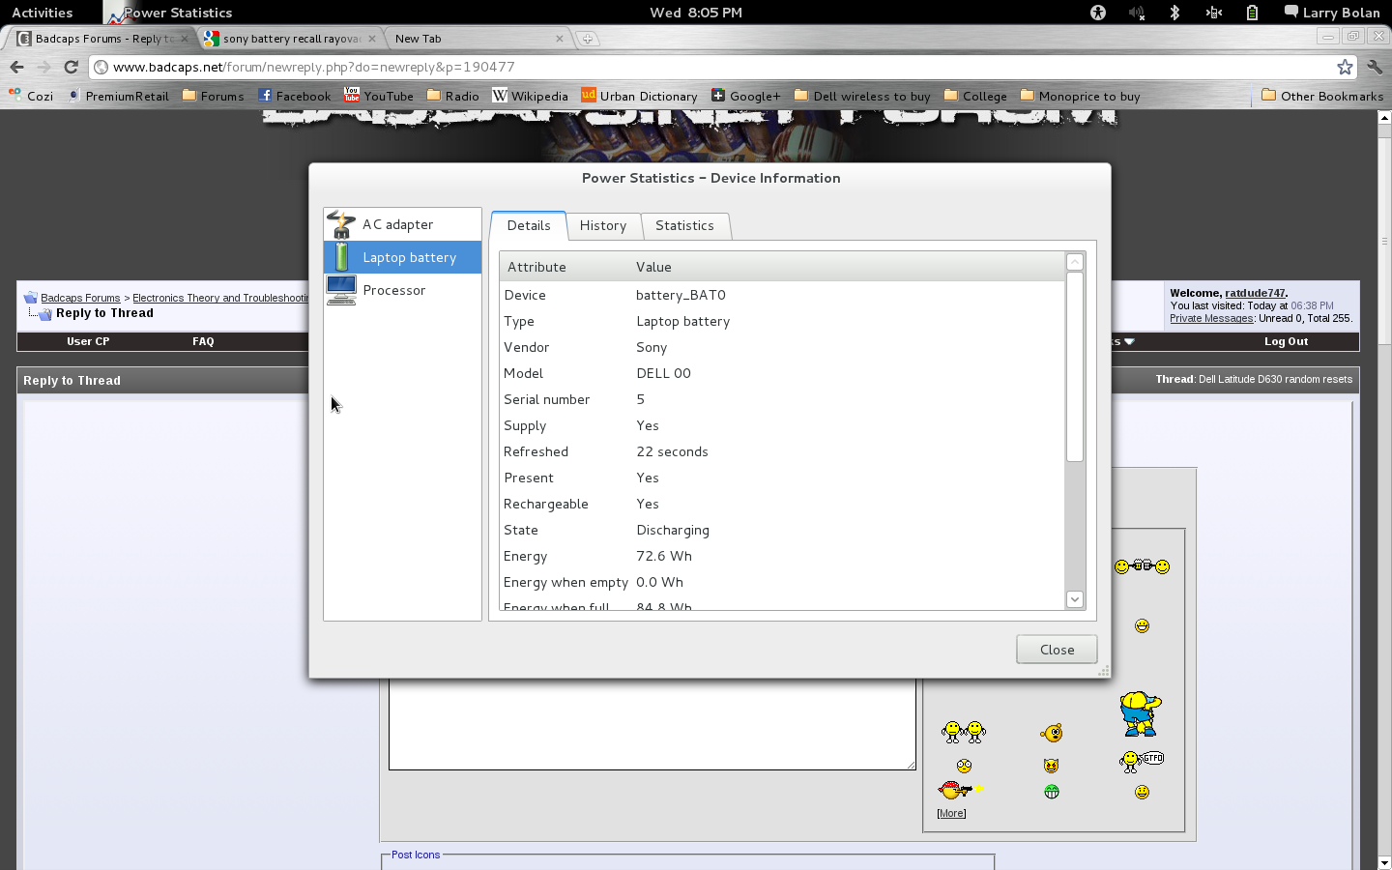This screenshot has height=870, width=1392.
Task: Select the battery_BAT0 device value
Action: (681, 295)
